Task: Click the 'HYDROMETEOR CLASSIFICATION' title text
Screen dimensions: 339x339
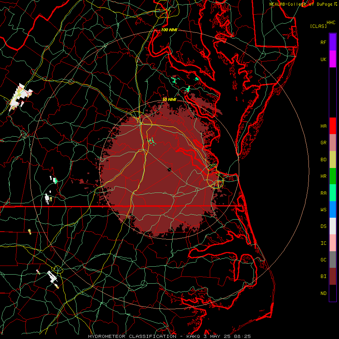Action: tap(132, 336)
